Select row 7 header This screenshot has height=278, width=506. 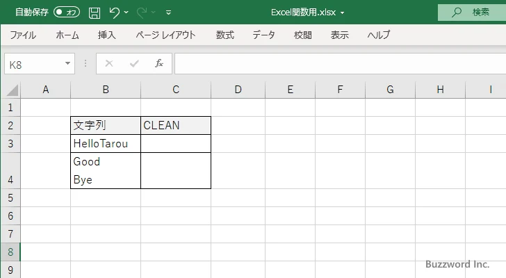(x=10, y=234)
